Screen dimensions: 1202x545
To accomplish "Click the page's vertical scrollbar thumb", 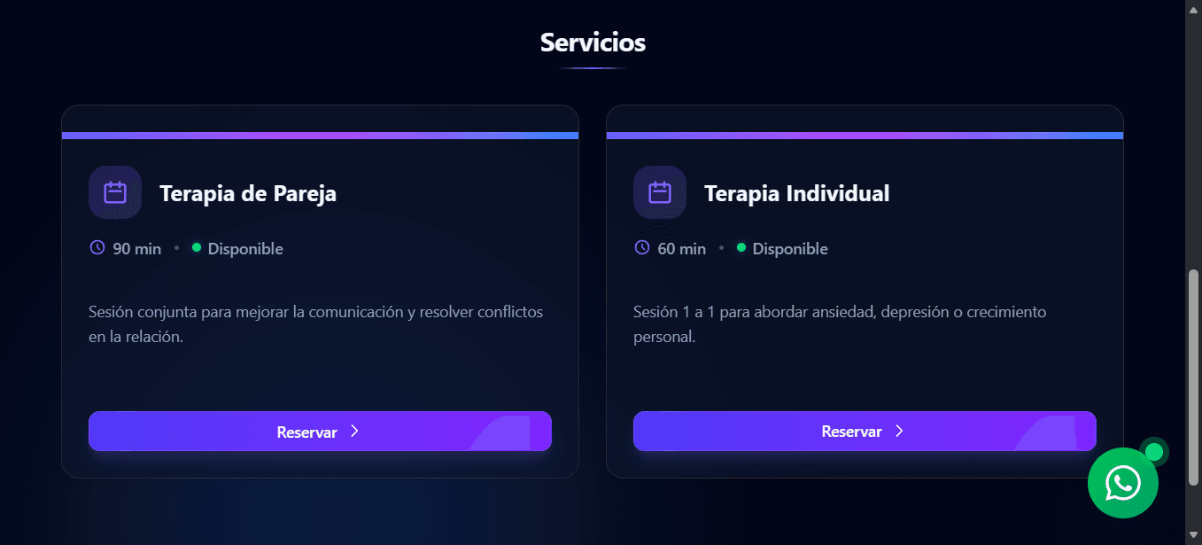I will tap(1193, 377).
